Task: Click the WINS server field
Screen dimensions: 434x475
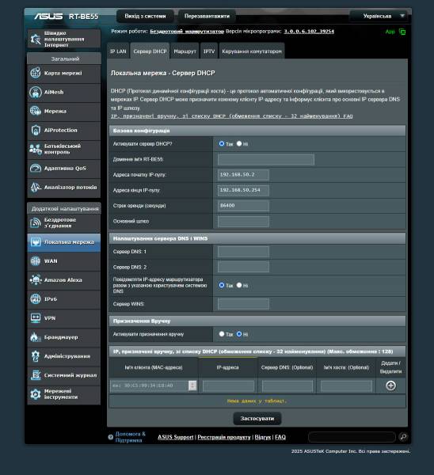Action: click(243, 304)
